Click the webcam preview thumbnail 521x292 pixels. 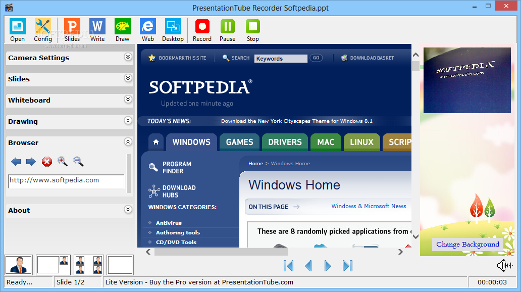(x=467, y=80)
